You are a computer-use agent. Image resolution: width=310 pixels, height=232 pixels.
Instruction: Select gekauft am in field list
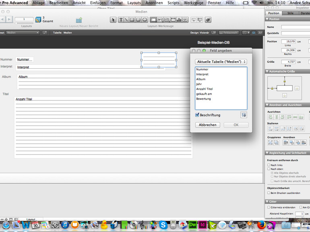point(221,94)
